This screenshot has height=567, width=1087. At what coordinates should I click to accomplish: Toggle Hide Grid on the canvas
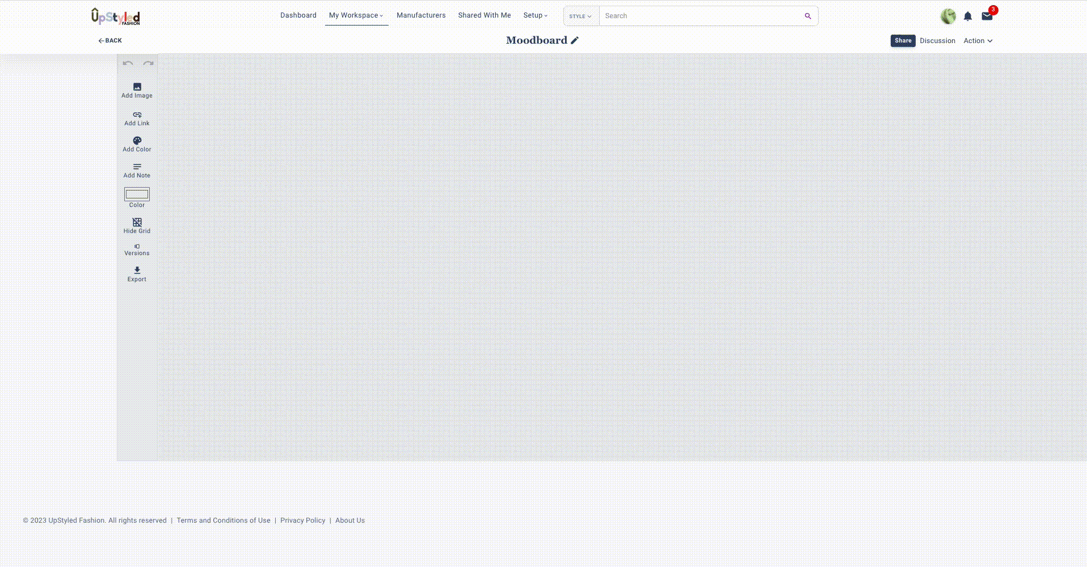point(137,226)
